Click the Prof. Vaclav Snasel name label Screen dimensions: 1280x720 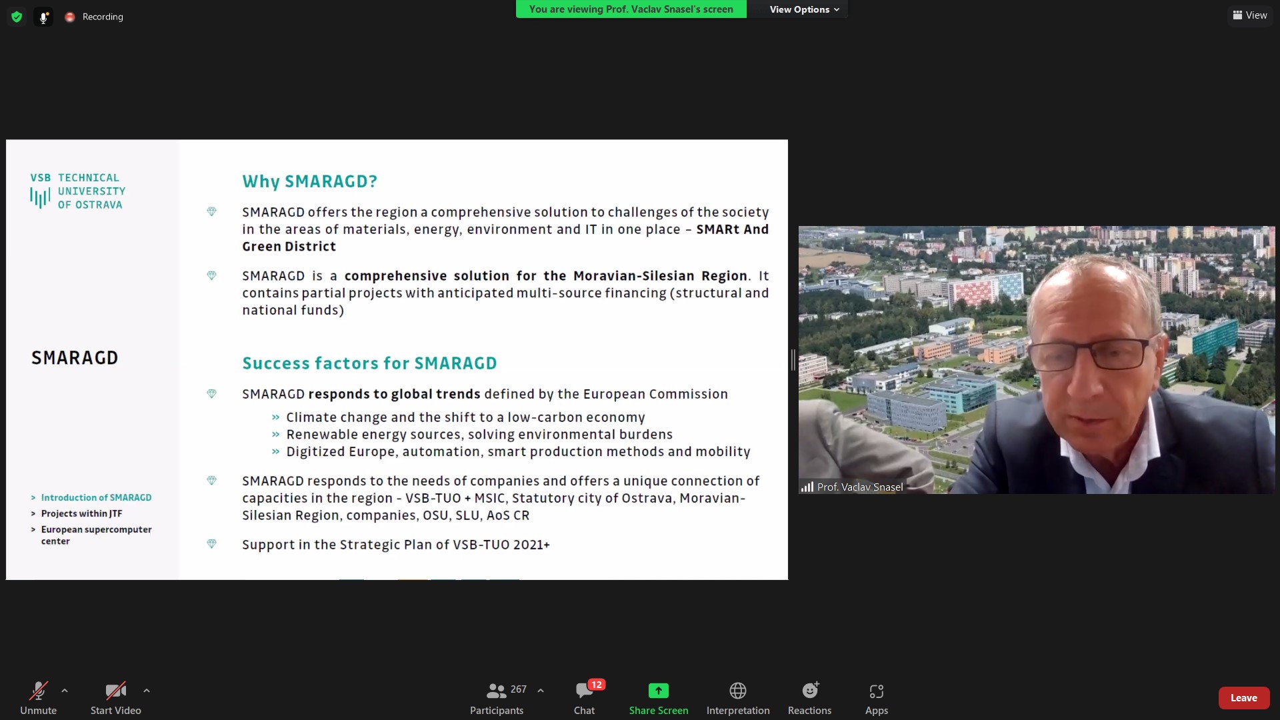[860, 487]
